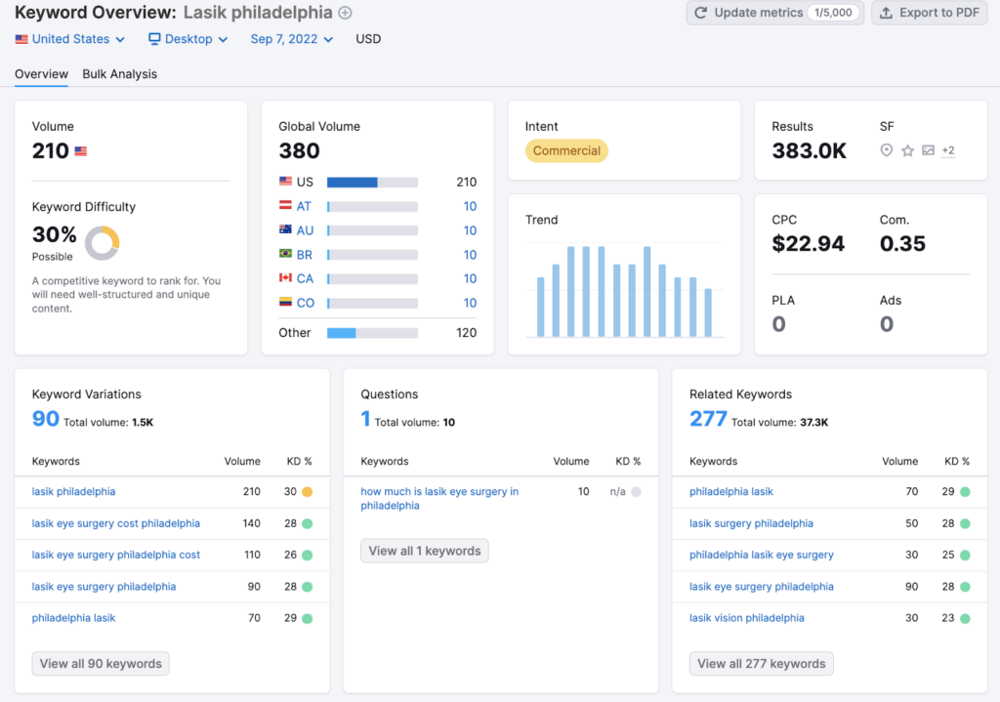
Task: Click the US flag next to Volume 210
Action: click(x=81, y=151)
